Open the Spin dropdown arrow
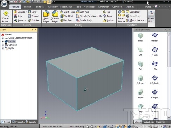Screen dimensions: 171x128 pos(23,16)
